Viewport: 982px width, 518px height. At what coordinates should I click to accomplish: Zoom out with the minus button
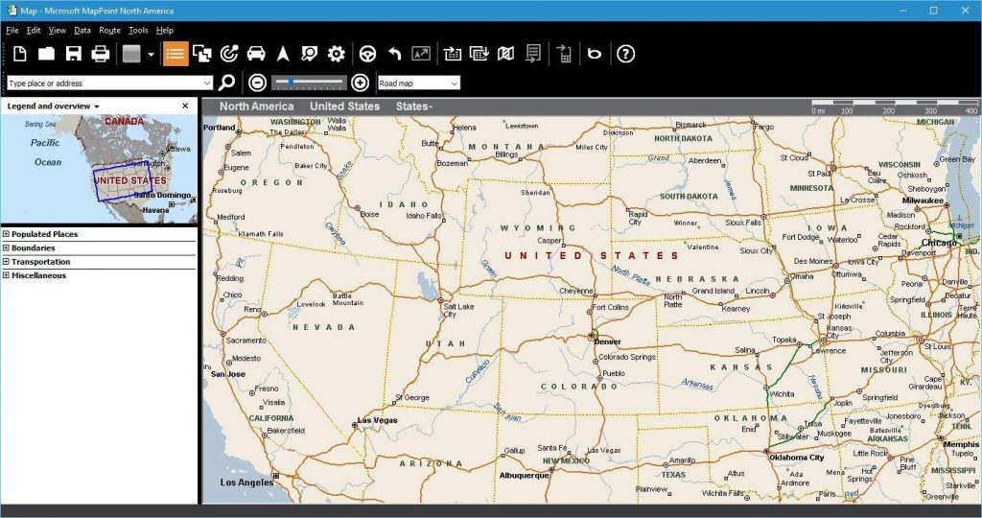click(x=257, y=82)
